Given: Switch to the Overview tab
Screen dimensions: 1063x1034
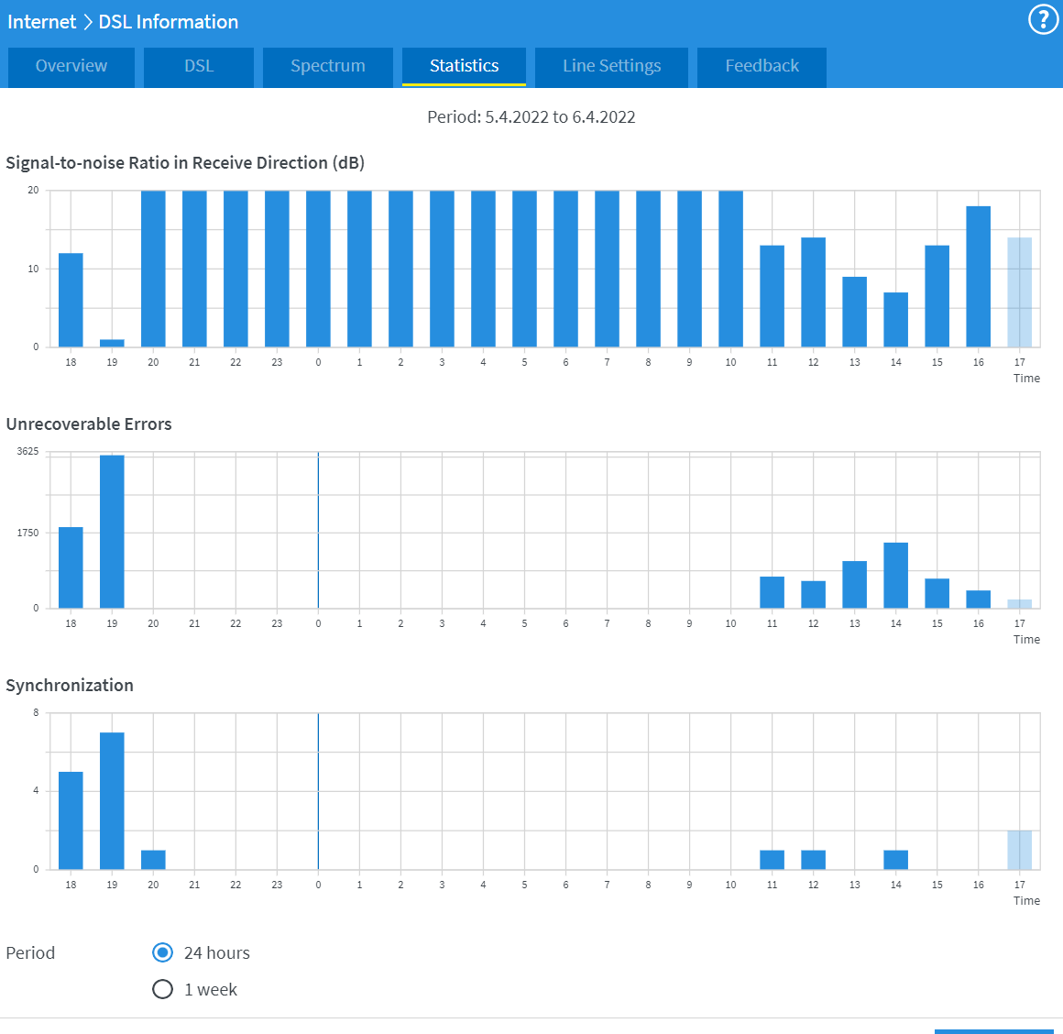Looking at the screenshot, I should pos(71,66).
